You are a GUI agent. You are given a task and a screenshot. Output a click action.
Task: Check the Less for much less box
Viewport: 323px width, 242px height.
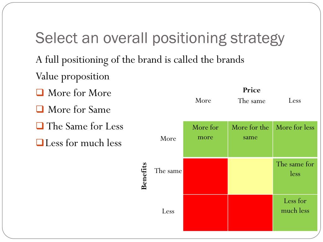[x=40, y=142]
